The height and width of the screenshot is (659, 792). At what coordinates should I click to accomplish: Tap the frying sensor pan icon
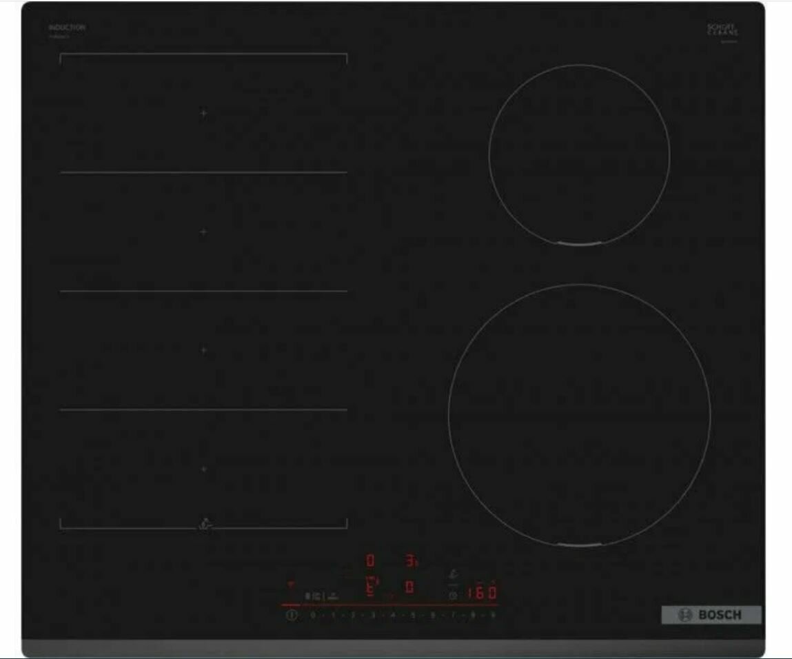(x=453, y=574)
